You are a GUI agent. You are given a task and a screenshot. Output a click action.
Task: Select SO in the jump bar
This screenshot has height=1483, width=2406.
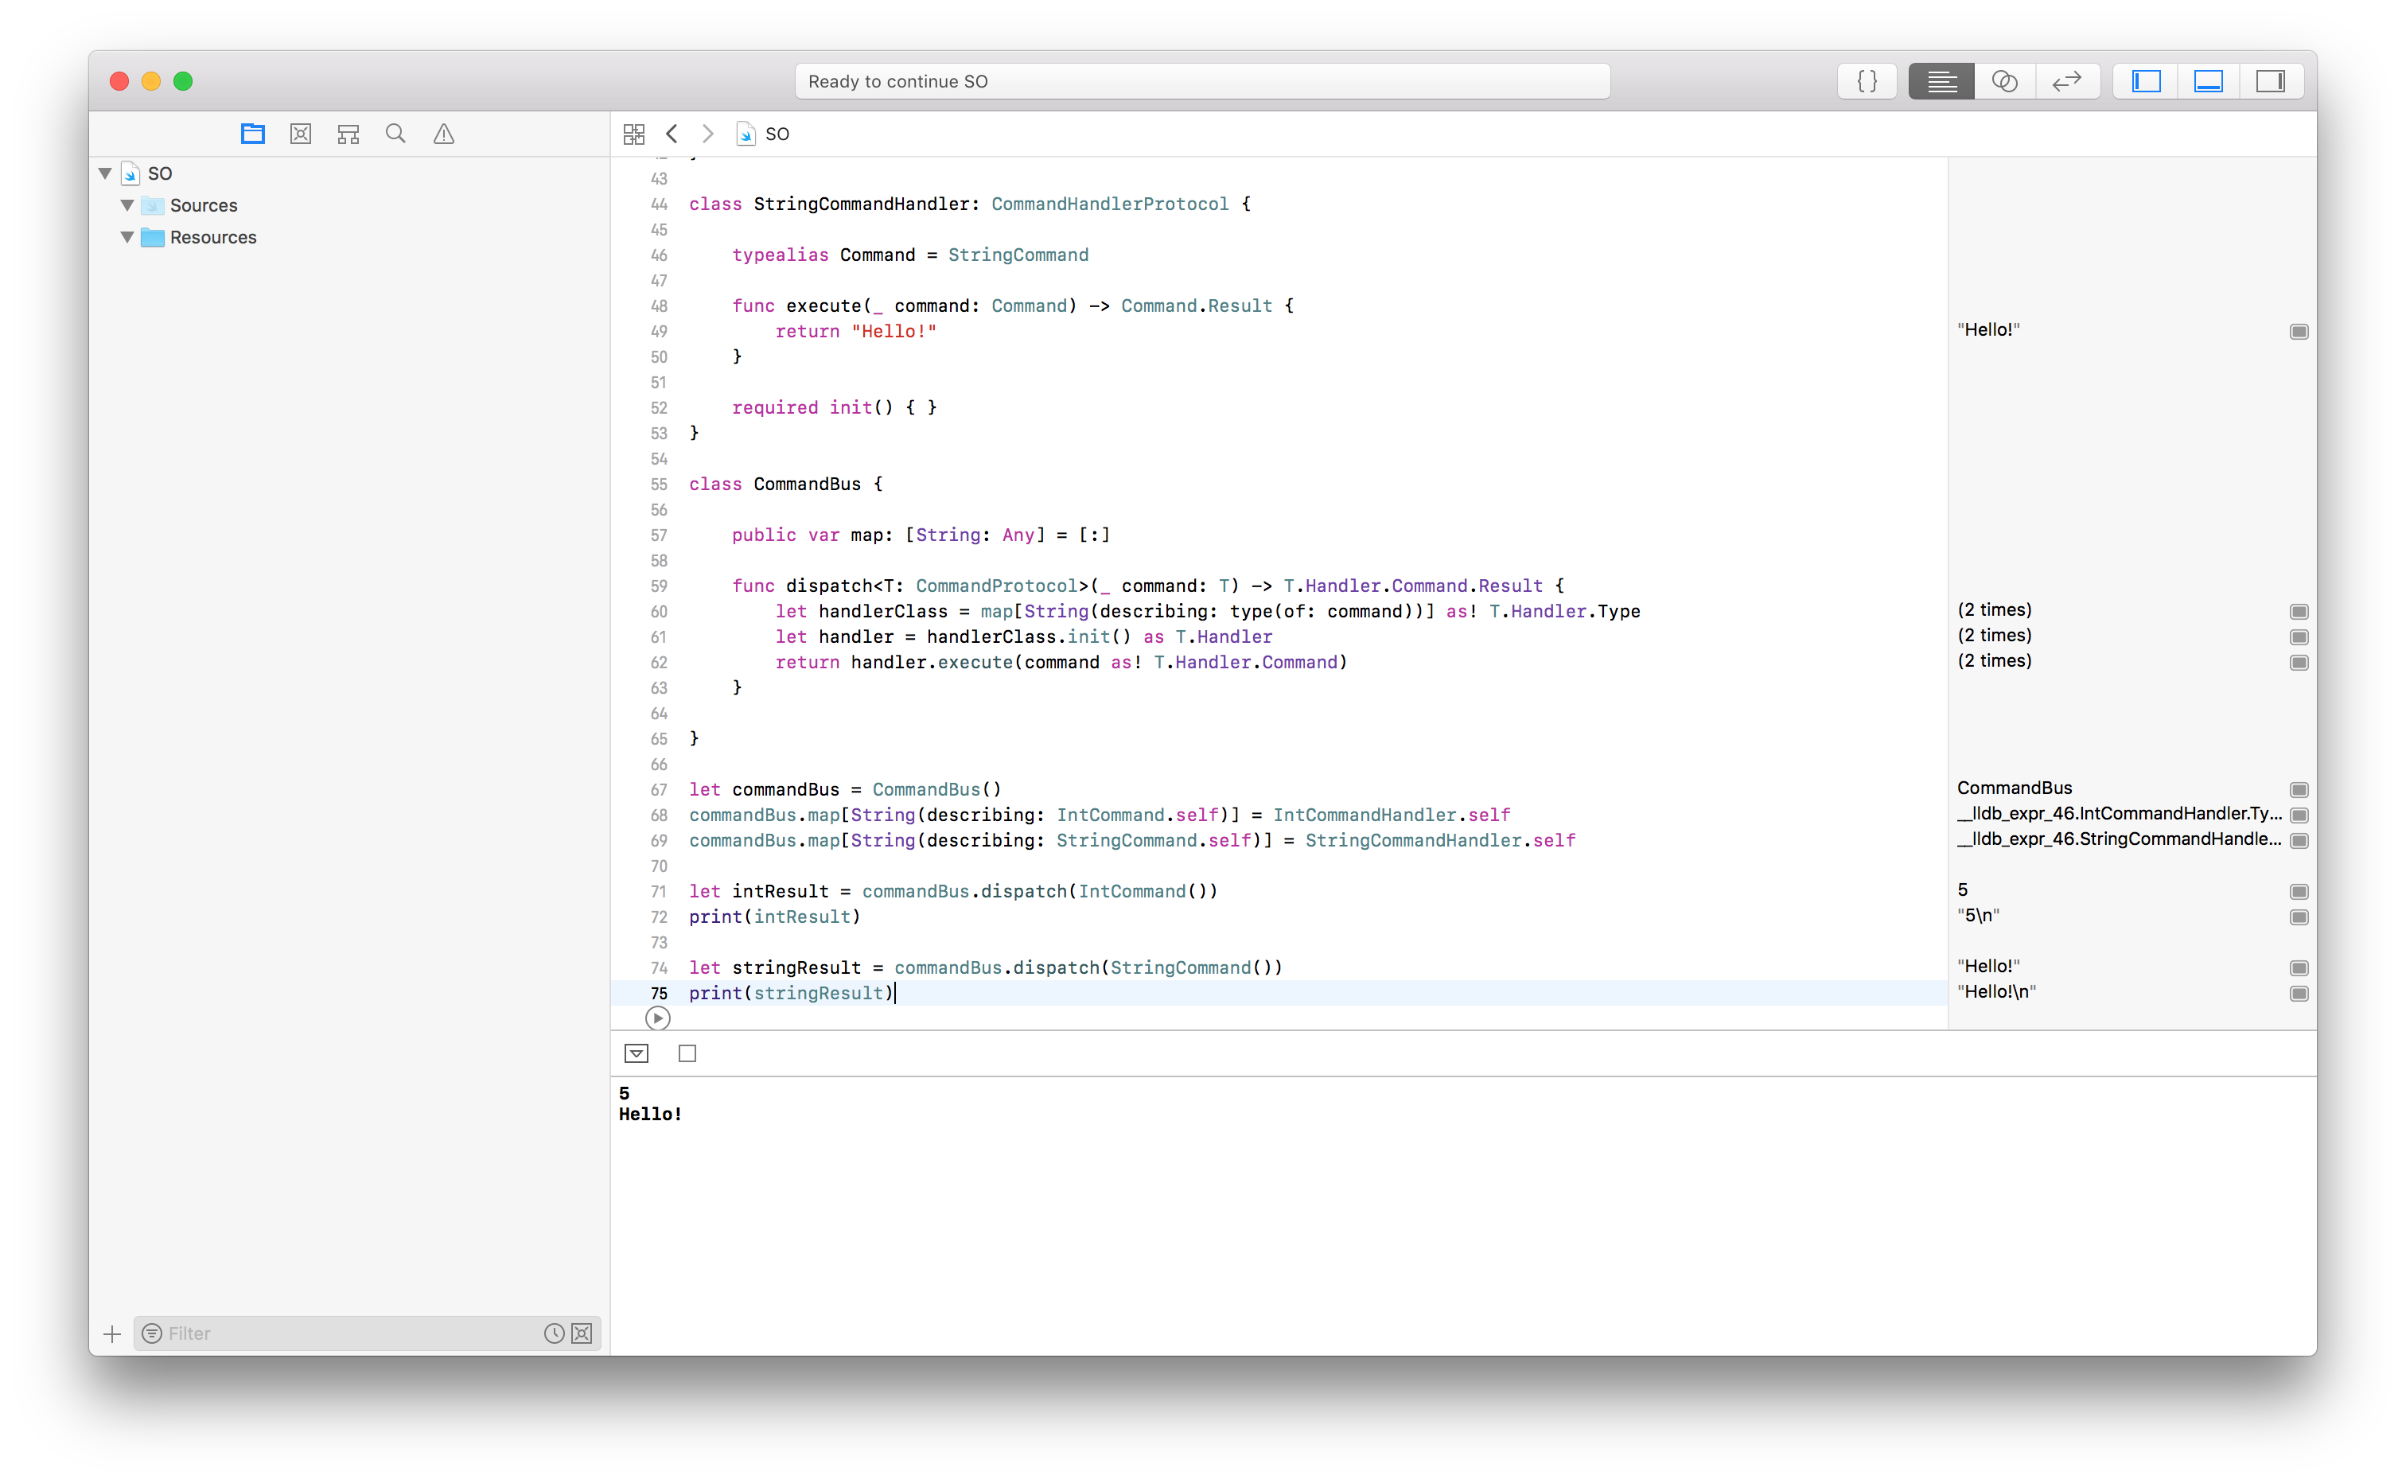pos(776,134)
